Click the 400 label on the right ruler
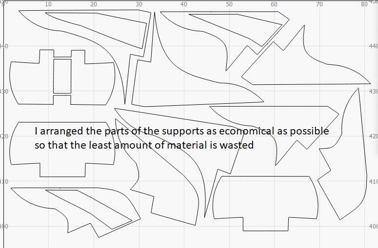The width and height of the screenshot is (378, 248). tap(374, 227)
